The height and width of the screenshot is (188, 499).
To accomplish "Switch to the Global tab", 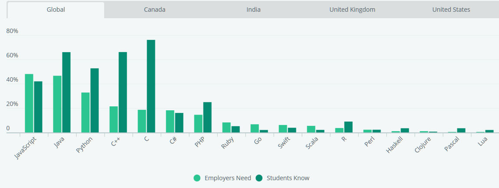I will tap(56, 10).
